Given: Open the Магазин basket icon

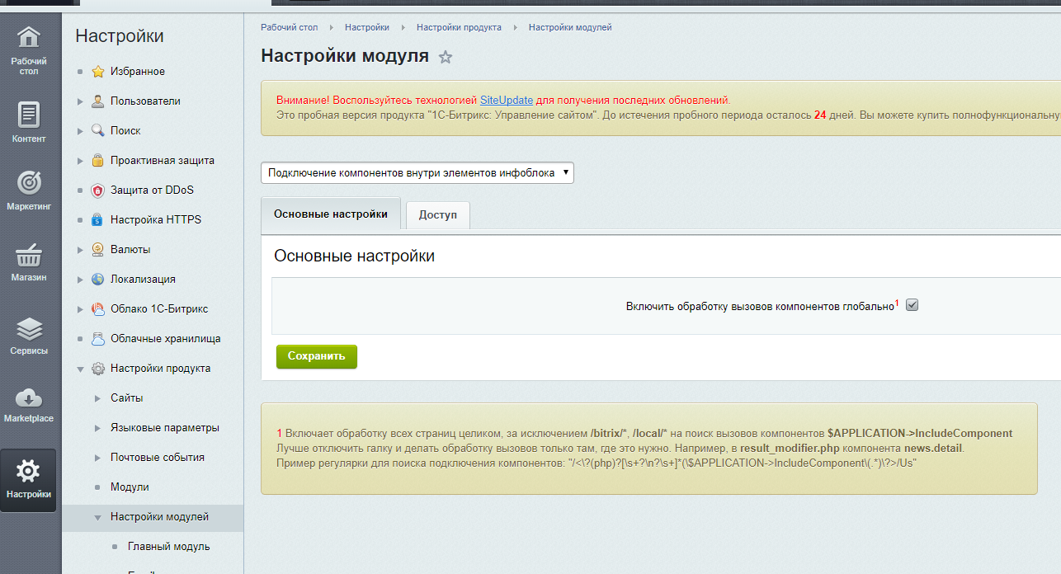Looking at the screenshot, I should click(29, 254).
